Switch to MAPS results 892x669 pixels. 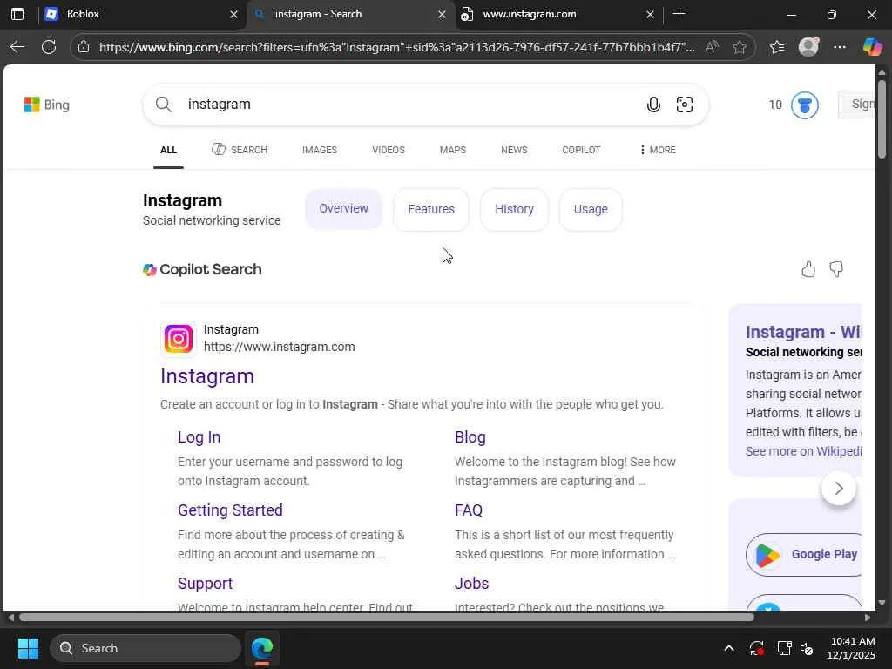[453, 150]
